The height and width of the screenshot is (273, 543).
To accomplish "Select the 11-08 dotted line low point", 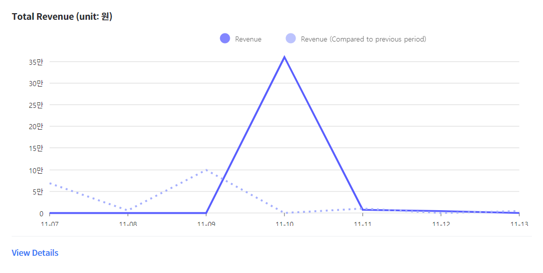I will tap(128, 210).
